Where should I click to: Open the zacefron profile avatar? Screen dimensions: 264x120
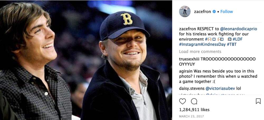coord(185,12)
